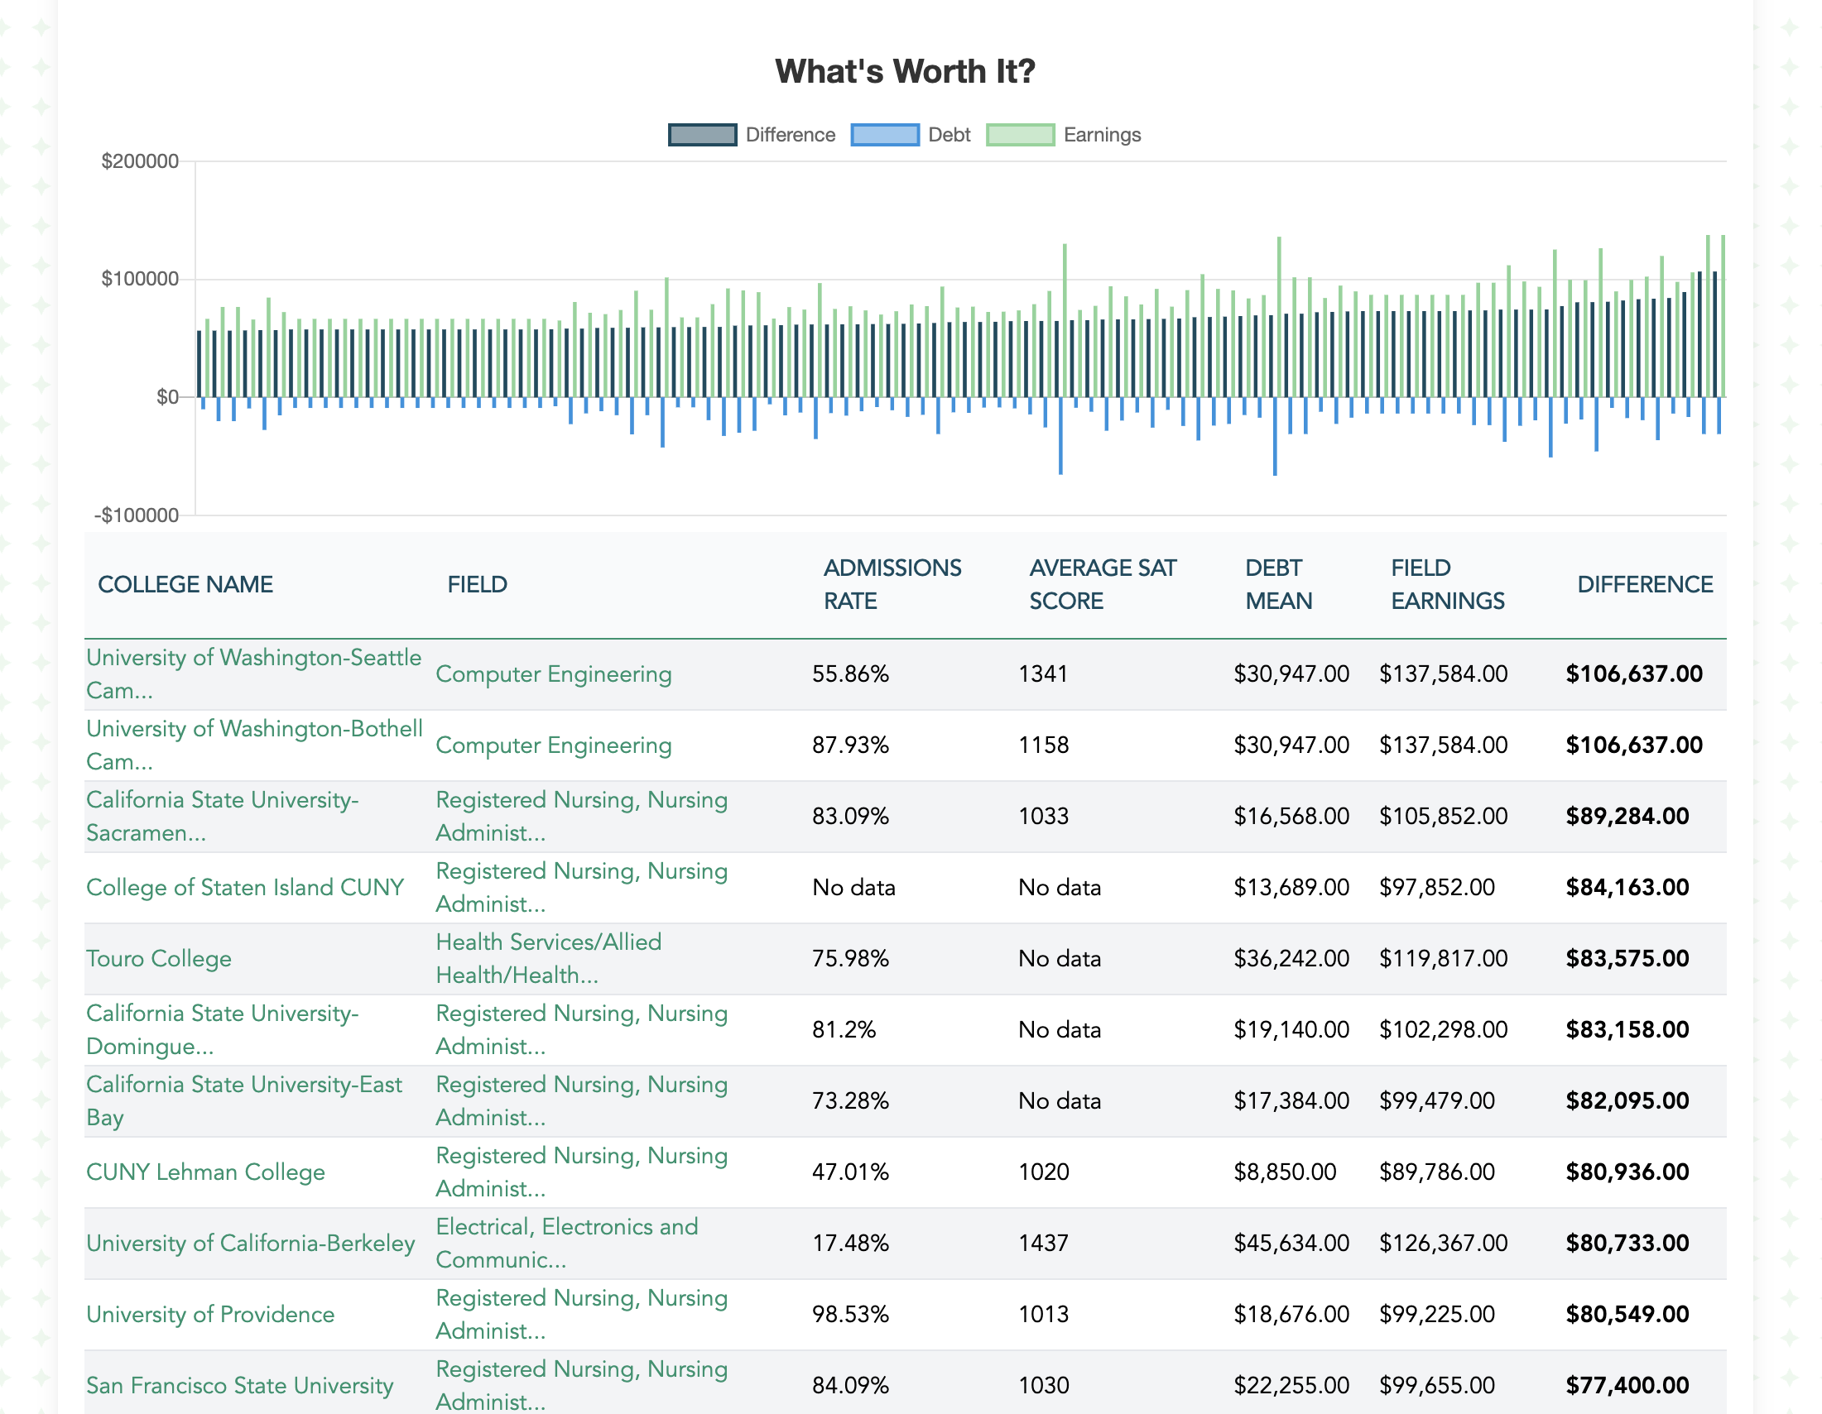Open San Francisco State University link
1822x1414 pixels.
pos(239,1386)
